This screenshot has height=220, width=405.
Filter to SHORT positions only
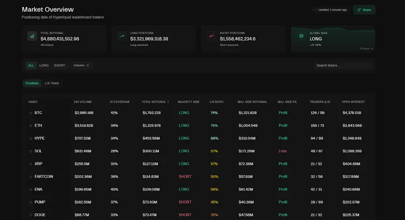(59, 66)
